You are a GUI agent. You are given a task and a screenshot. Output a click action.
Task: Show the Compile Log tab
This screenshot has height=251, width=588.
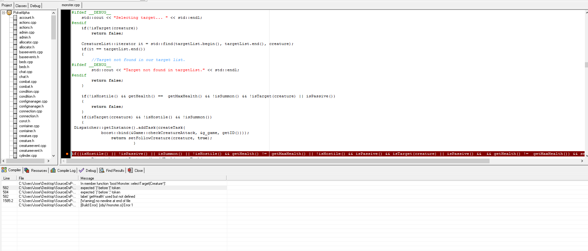[63, 170]
